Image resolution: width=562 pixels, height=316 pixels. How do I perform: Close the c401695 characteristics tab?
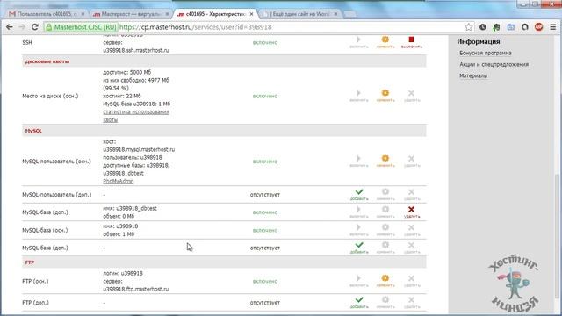tap(252, 14)
